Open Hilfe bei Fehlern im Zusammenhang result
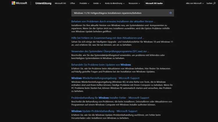 (x=108, y=38)
